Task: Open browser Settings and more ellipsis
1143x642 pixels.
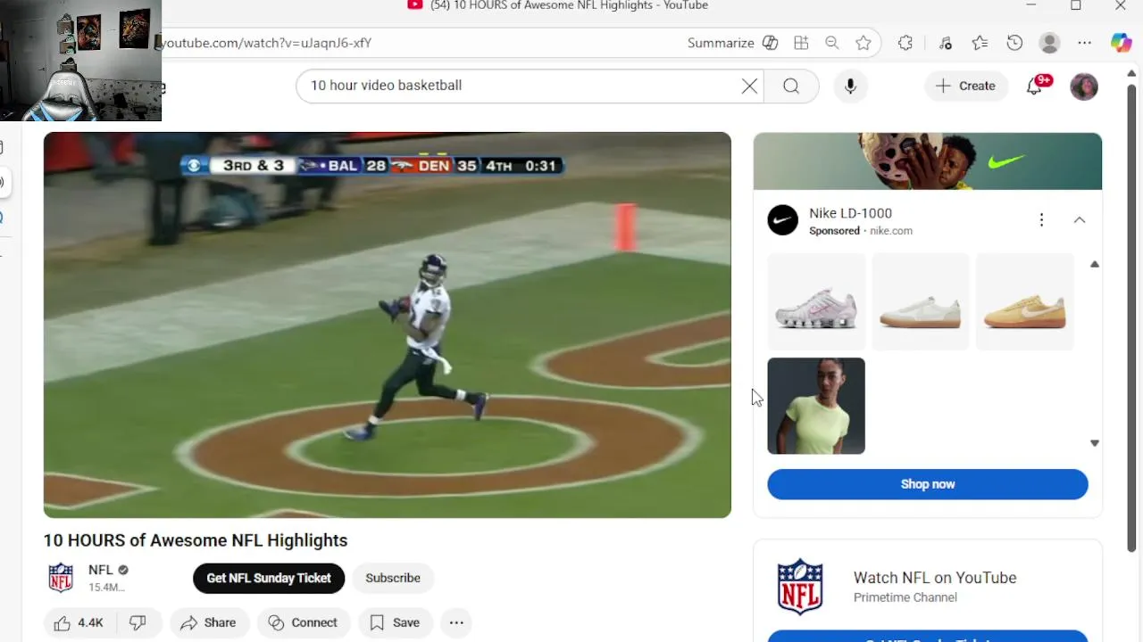Action: point(1084,43)
